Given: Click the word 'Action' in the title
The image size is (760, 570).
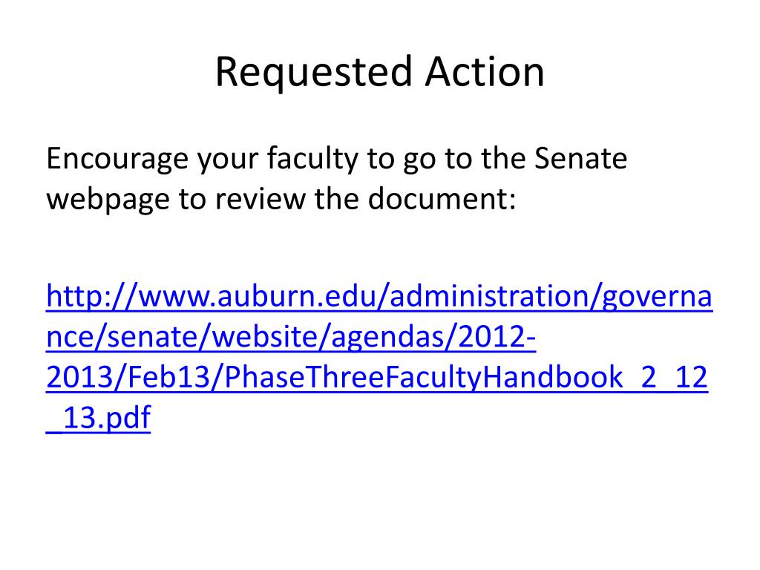Looking at the screenshot, I should tap(485, 72).
